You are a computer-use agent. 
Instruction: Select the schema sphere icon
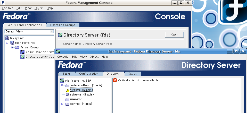[67, 94]
